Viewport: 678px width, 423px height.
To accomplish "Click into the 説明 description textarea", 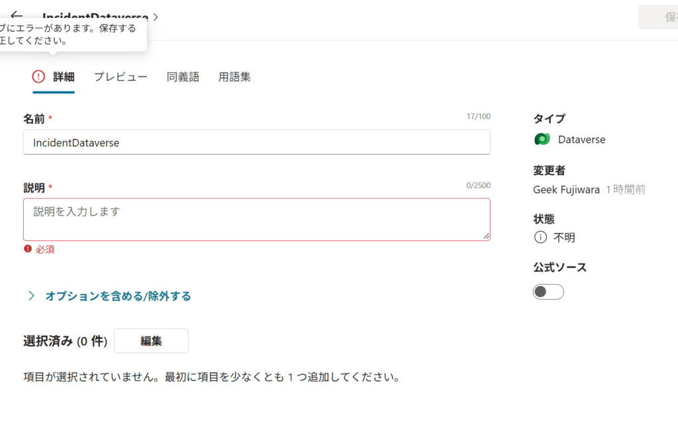I will [256, 219].
